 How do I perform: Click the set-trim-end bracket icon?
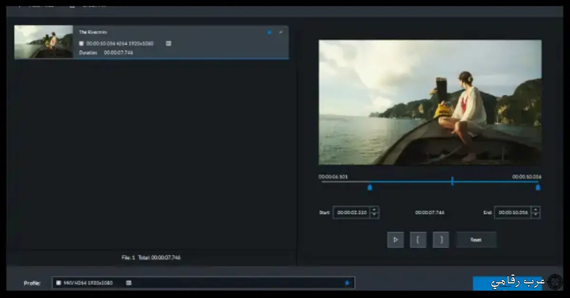(x=440, y=240)
